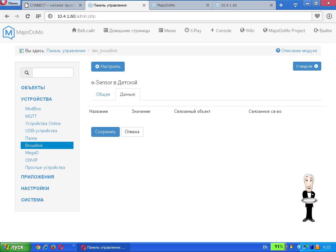Open X-Ray tool
This screenshot has height=252, width=336.
tap(193, 31)
